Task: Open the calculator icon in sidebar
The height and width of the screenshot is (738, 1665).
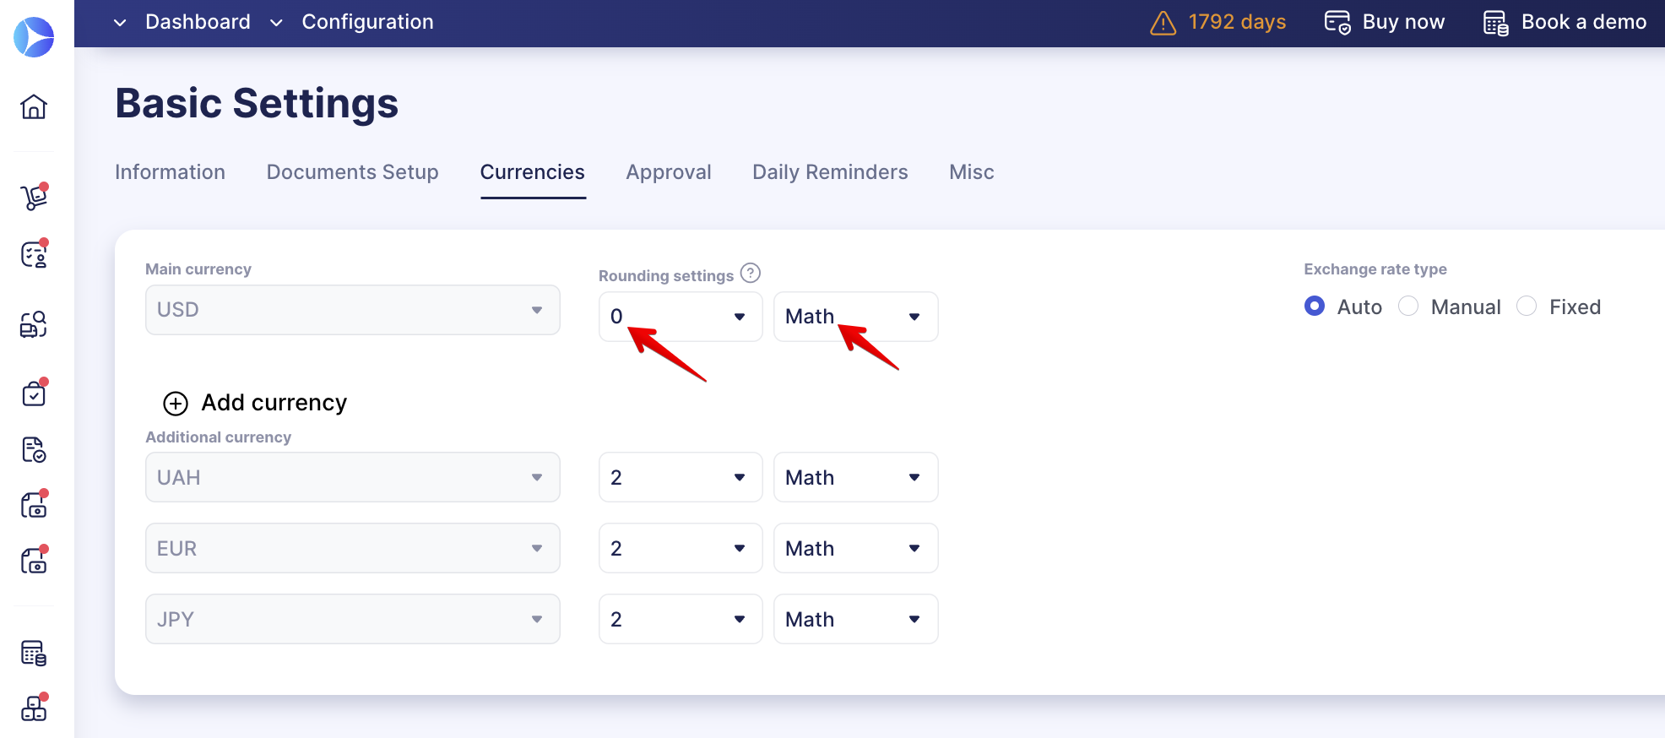Action: coord(34,653)
